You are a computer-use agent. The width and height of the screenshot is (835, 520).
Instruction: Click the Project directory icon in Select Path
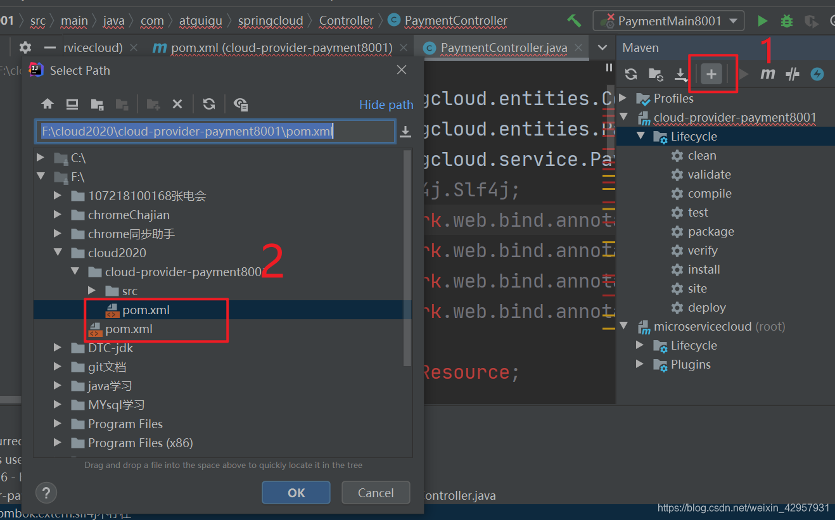pyautogui.click(x=97, y=105)
